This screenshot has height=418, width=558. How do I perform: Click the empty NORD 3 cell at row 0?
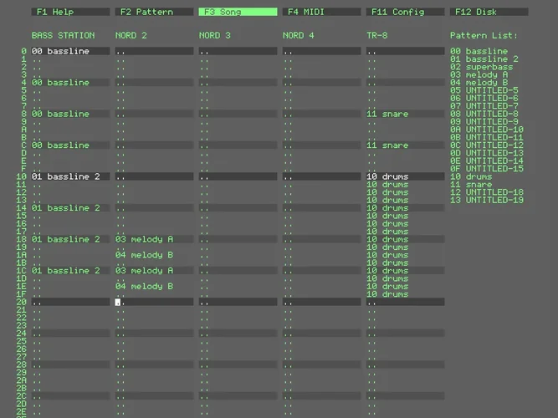click(238, 51)
